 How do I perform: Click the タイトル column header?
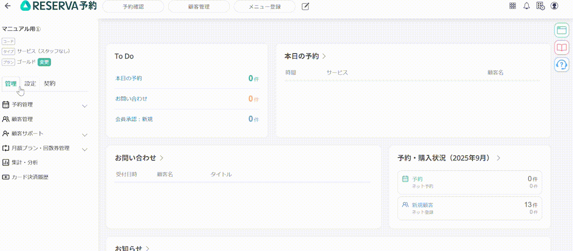point(221,174)
